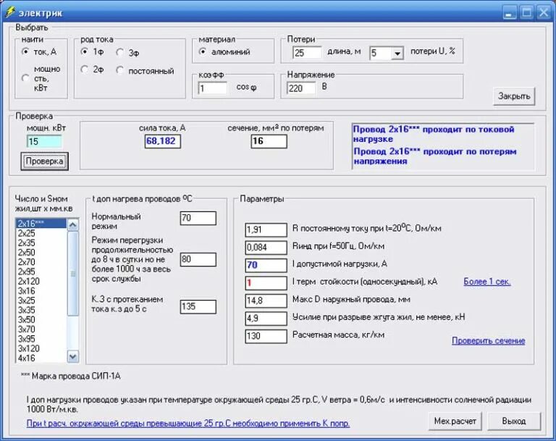Open the 'Более 1 сек.' link

pos(486,282)
